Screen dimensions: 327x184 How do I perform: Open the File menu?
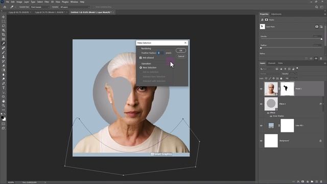[8, 2]
